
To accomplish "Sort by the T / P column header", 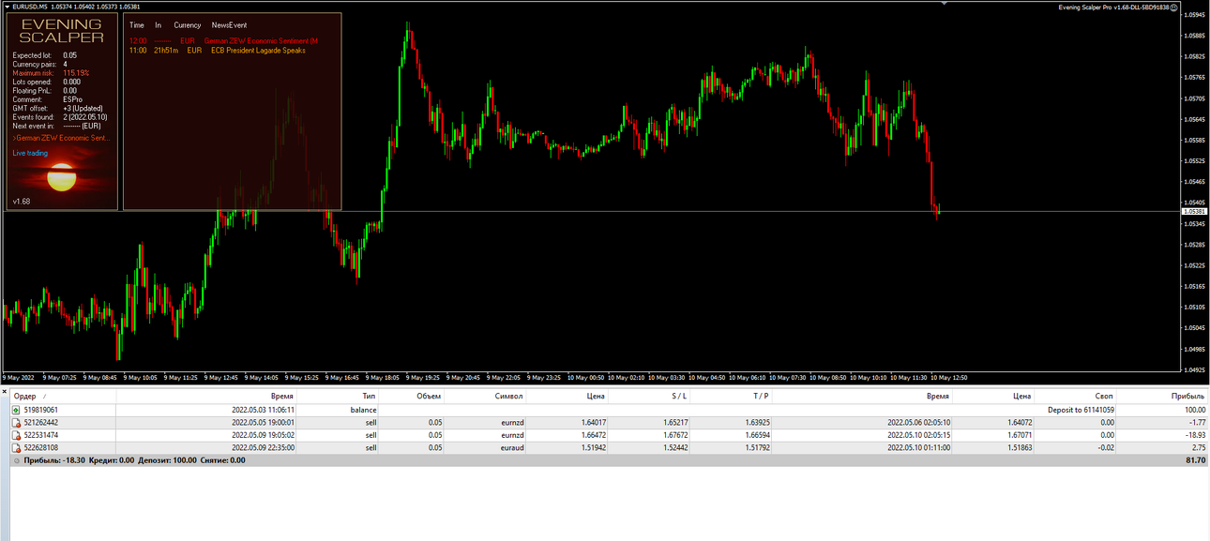I will point(761,397).
